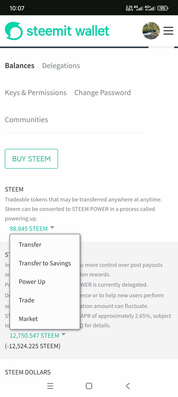Tap the battery indicator in status bar
The height and width of the screenshot is (397, 178).
(x=163, y=8)
